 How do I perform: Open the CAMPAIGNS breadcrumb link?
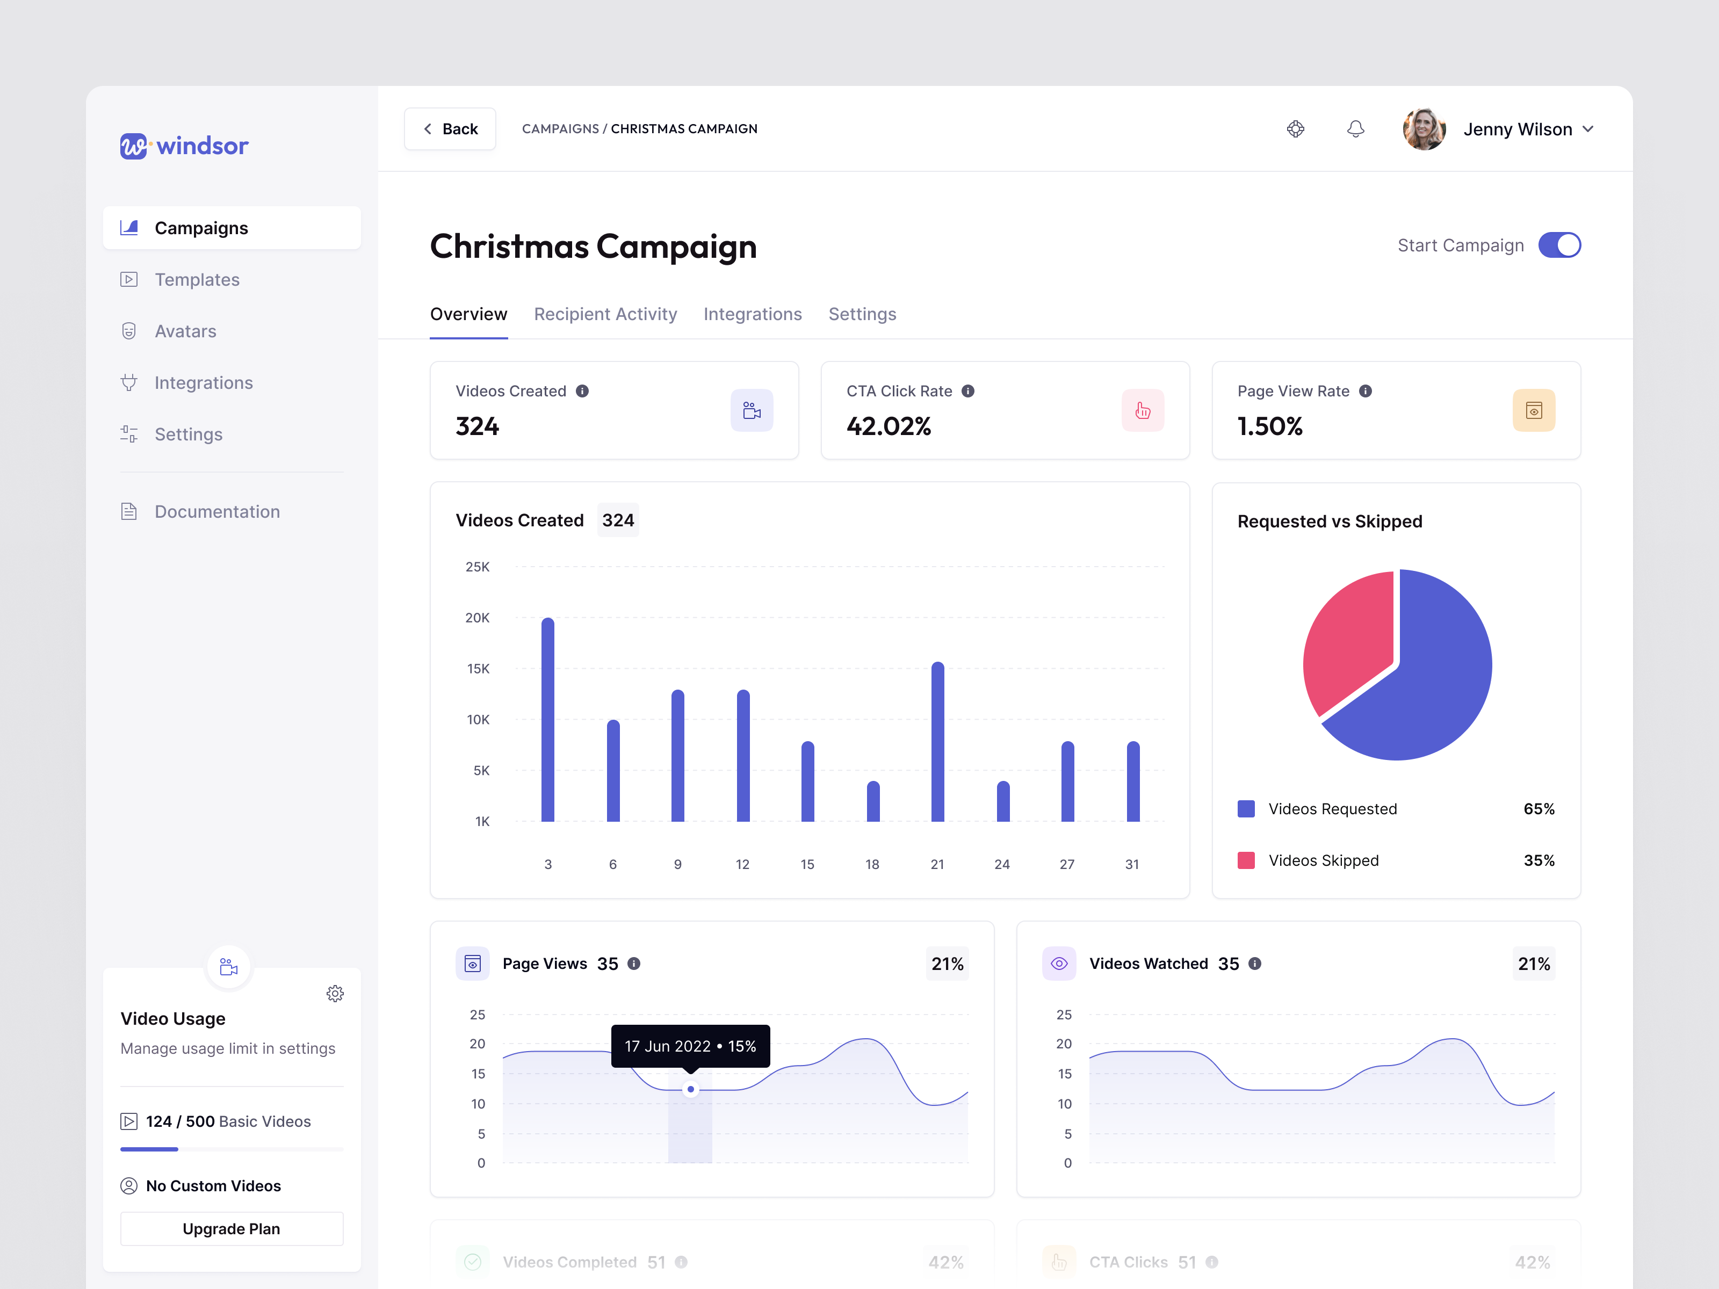click(560, 128)
